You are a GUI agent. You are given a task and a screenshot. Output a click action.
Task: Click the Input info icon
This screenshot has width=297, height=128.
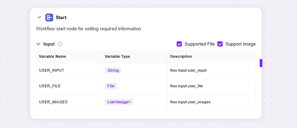tap(60, 44)
